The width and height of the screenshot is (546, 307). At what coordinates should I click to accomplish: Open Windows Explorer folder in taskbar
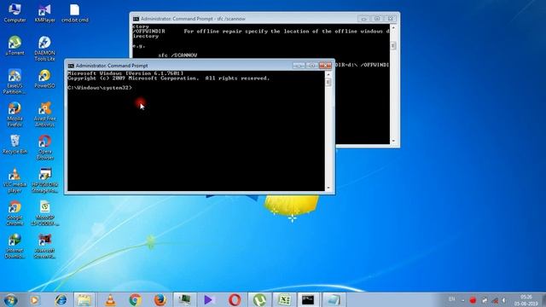pyautogui.click(x=84, y=300)
